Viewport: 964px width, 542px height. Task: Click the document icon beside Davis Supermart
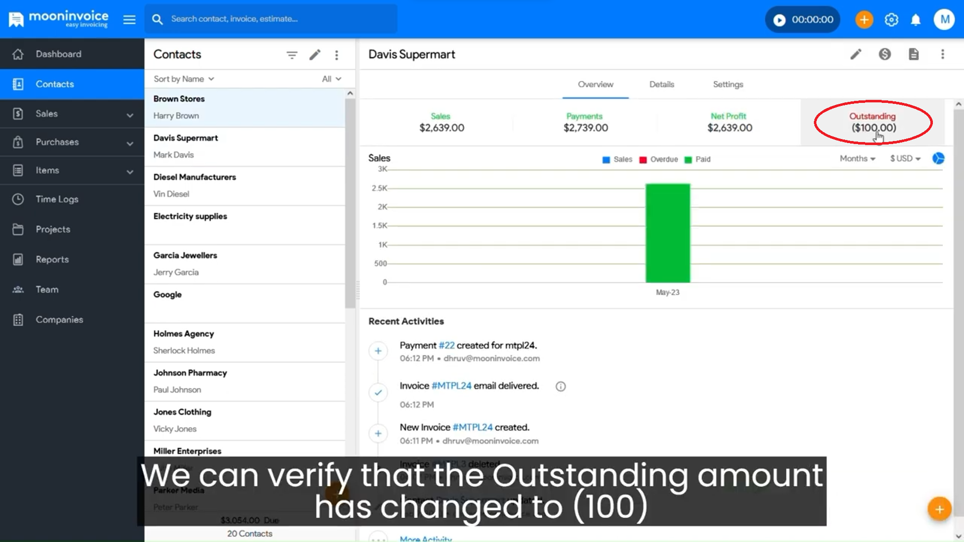pos(914,54)
